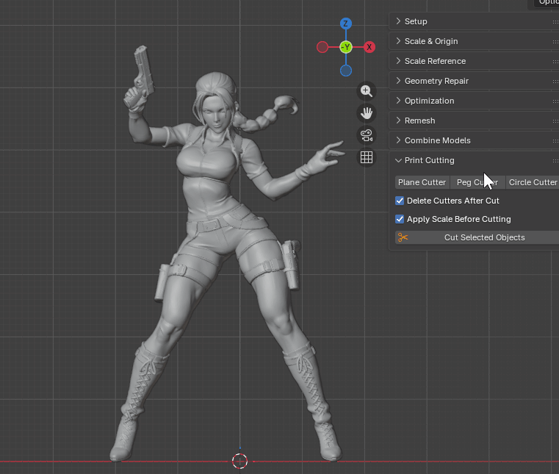Expand the Combine Models panel
Image resolution: width=559 pixels, height=474 pixels.
(474, 140)
